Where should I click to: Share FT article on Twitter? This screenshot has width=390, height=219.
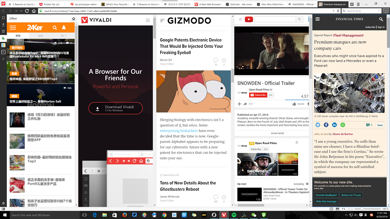[318, 125]
